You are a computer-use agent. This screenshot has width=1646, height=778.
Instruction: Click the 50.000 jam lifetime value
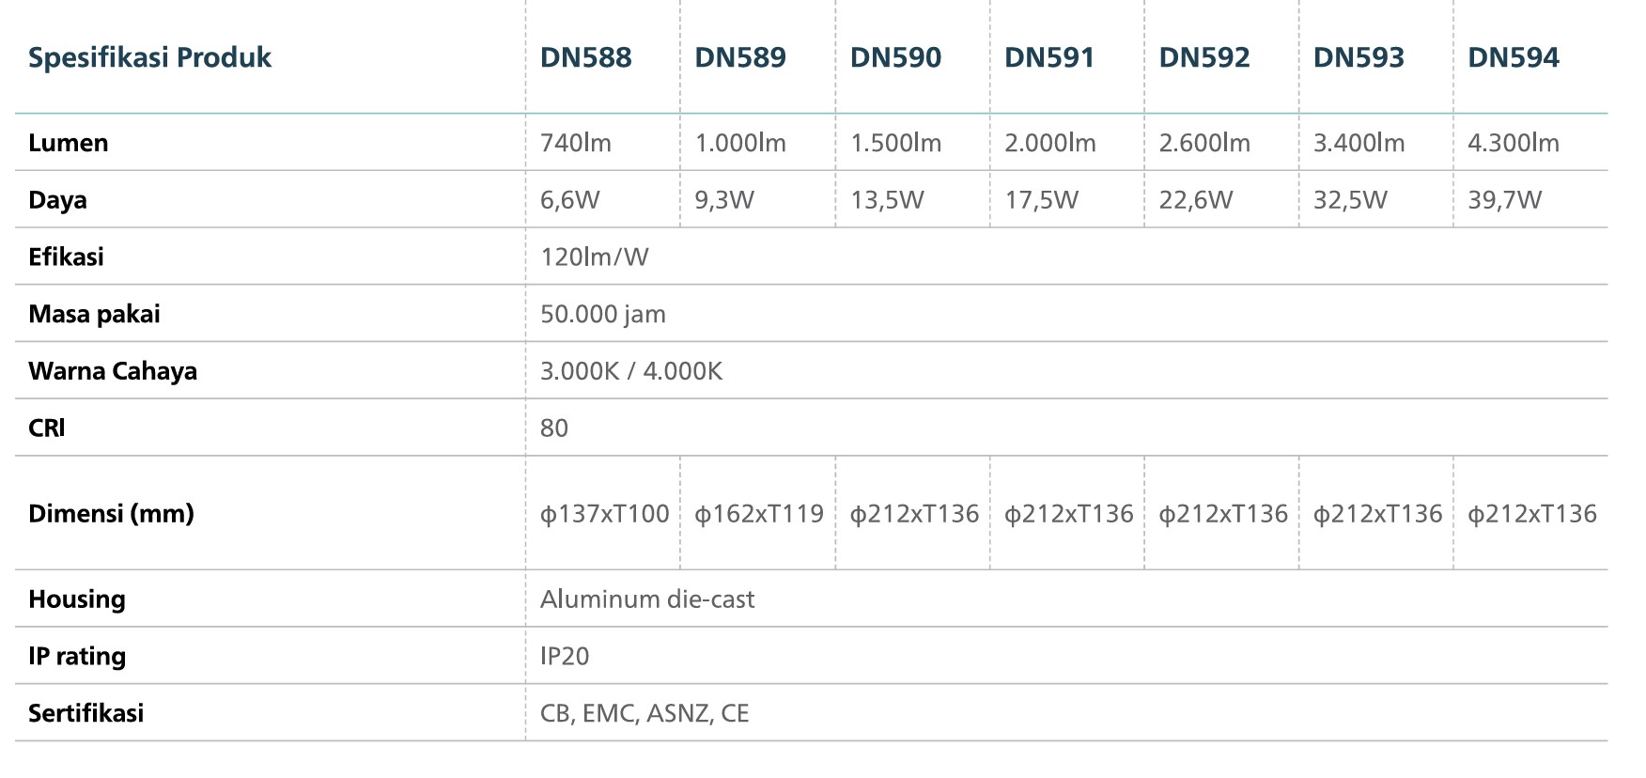[603, 314]
